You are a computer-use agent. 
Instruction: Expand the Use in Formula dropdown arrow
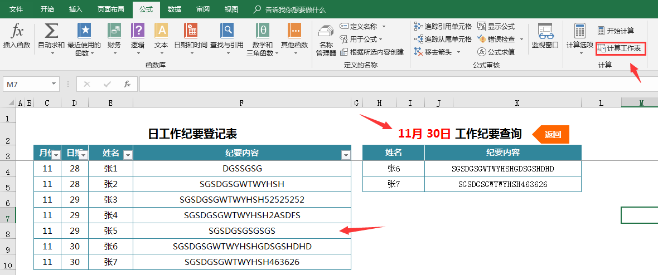[381, 39]
